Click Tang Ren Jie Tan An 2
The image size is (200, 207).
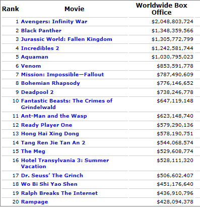point(53,142)
